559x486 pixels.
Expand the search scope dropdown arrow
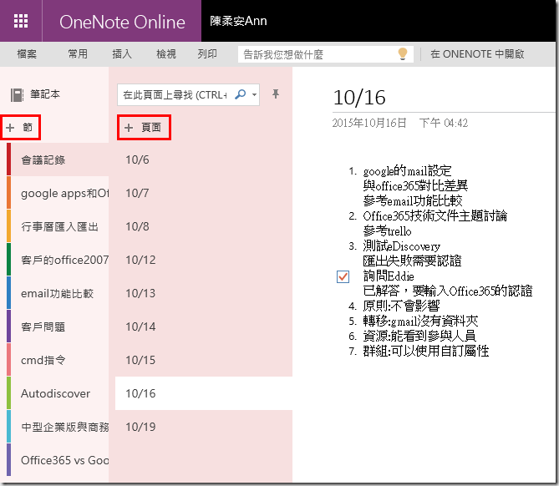click(x=254, y=95)
